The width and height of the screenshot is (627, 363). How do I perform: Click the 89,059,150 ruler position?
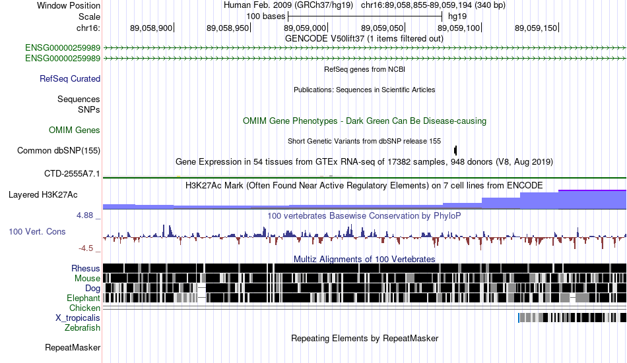pyautogui.click(x=537, y=28)
